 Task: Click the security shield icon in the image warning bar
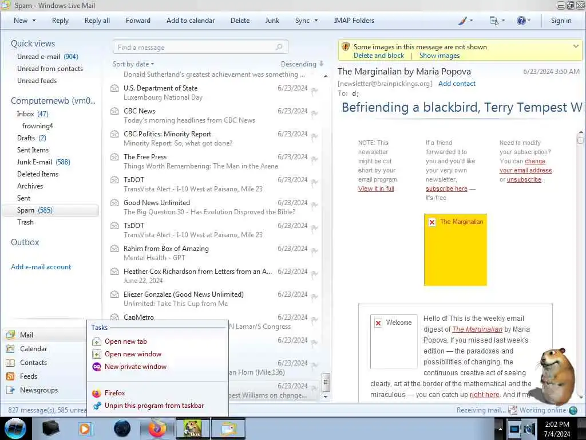tap(346, 47)
